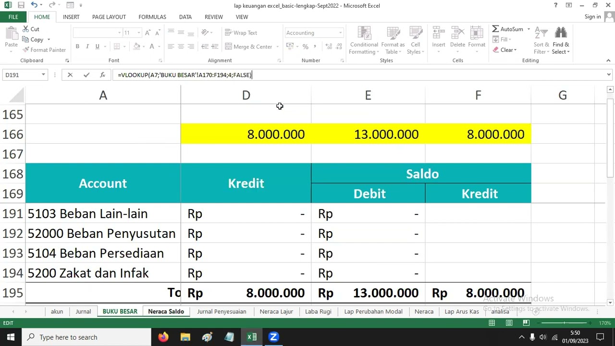
Task: Expand the Accounting number format dropdown
Action: coord(341,33)
